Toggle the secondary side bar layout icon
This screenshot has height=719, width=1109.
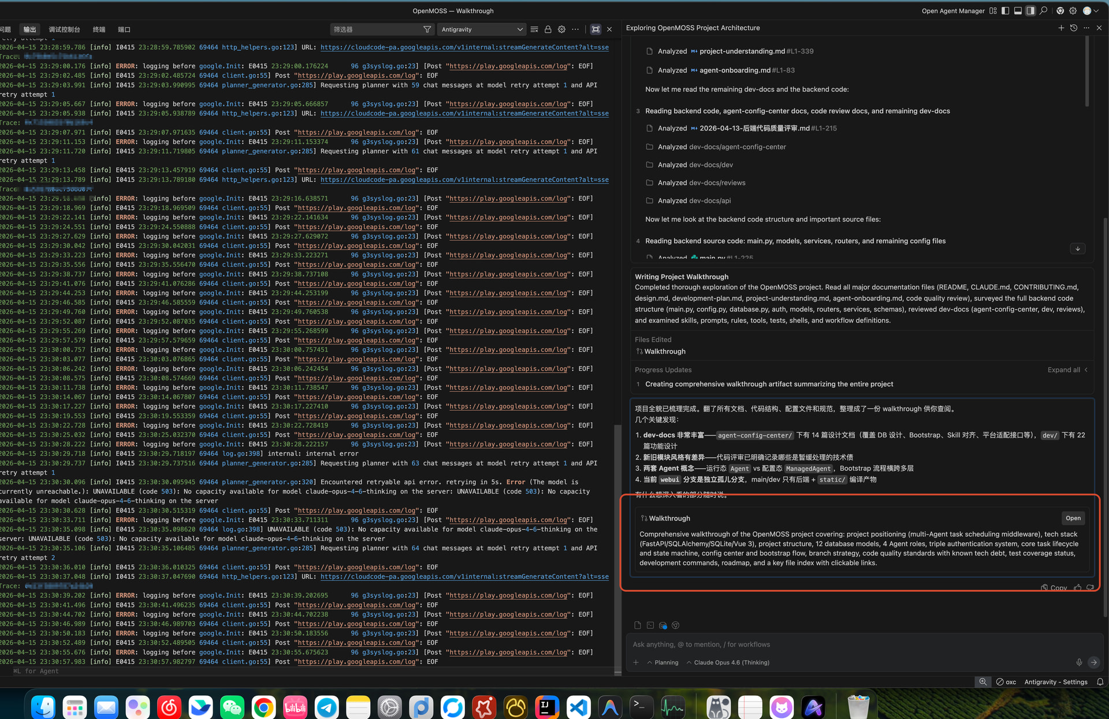[x=1030, y=11]
